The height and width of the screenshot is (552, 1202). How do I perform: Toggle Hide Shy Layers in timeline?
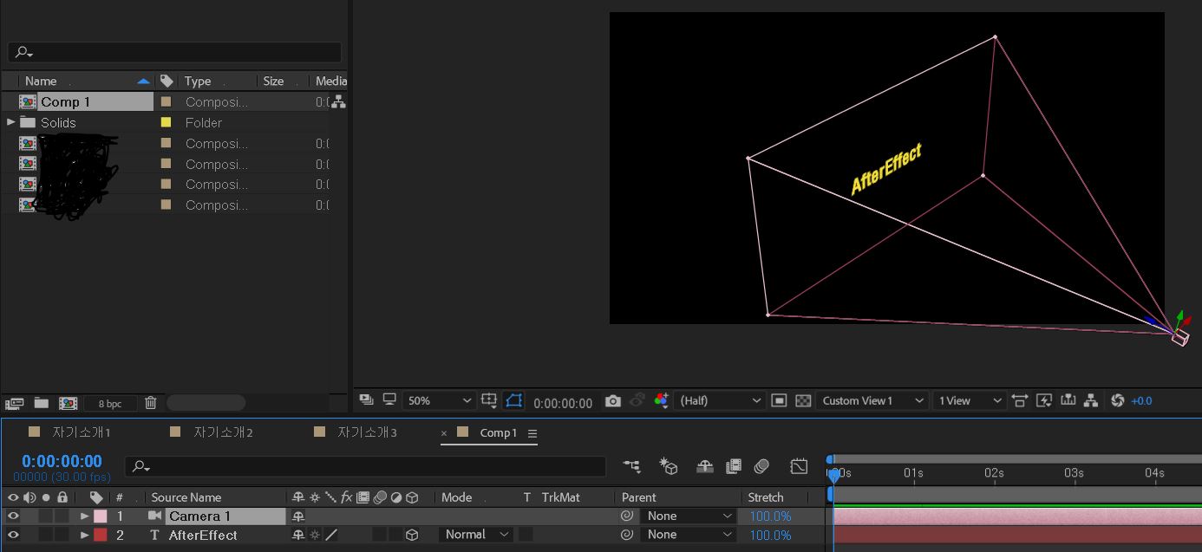[705, 466]
